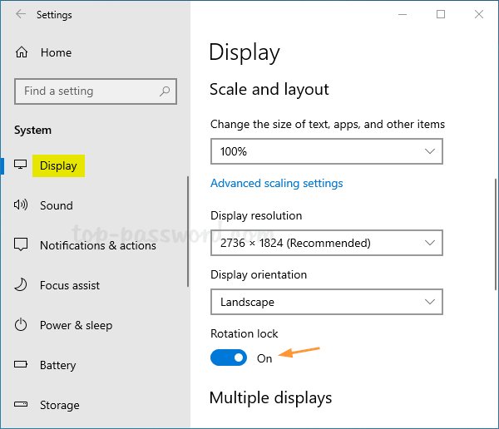This screenshot has width=499, height=429.
Task: Expand the Display resolution dropdown
Action: point(326,243)
